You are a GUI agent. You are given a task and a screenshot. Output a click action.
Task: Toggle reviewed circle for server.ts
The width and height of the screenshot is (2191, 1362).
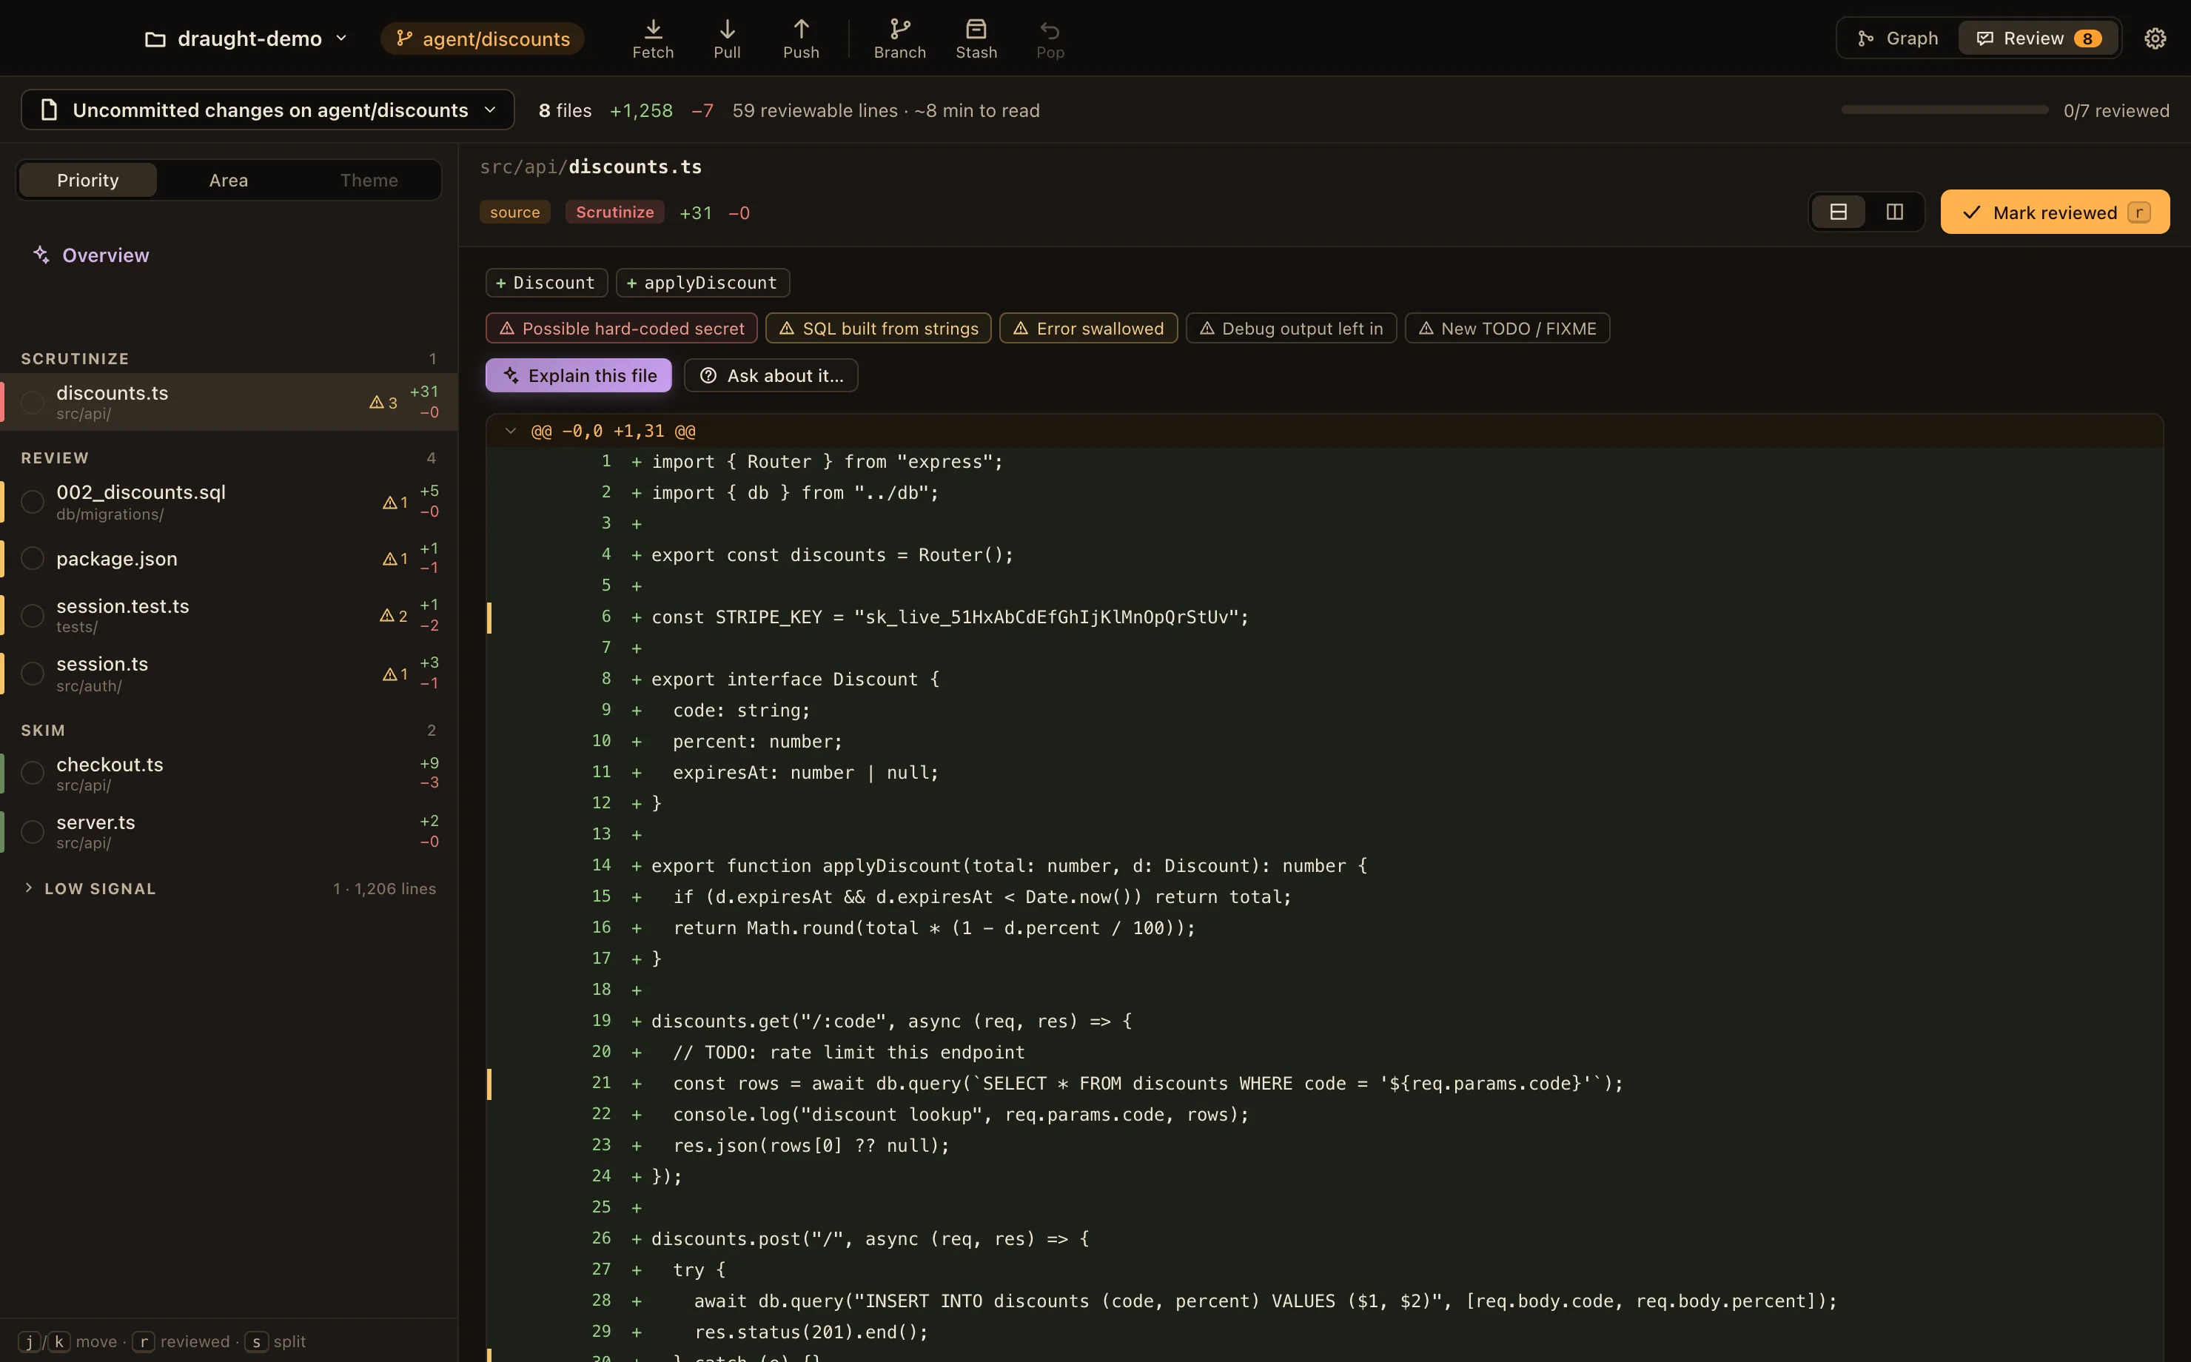tap(33, 831)
